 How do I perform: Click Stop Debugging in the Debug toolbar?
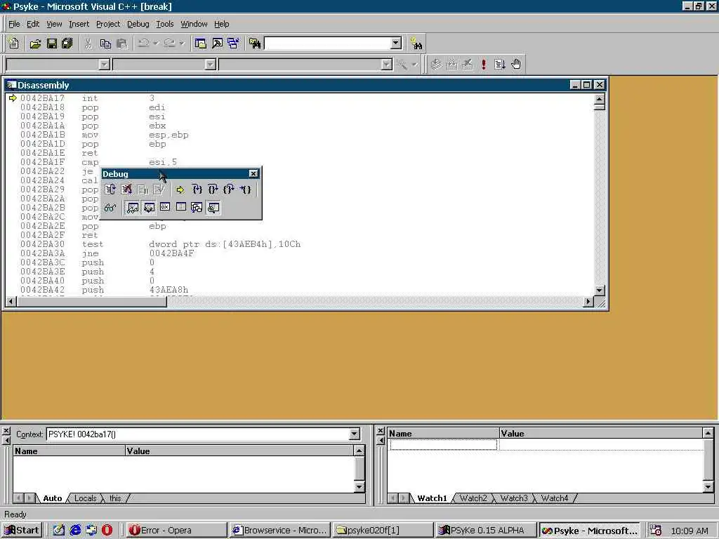(126, 189)
